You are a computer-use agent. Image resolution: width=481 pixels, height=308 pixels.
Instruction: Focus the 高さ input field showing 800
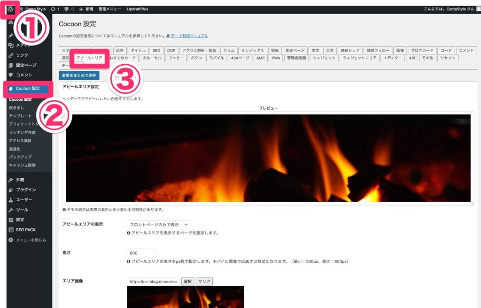click(x=141, y=253)
